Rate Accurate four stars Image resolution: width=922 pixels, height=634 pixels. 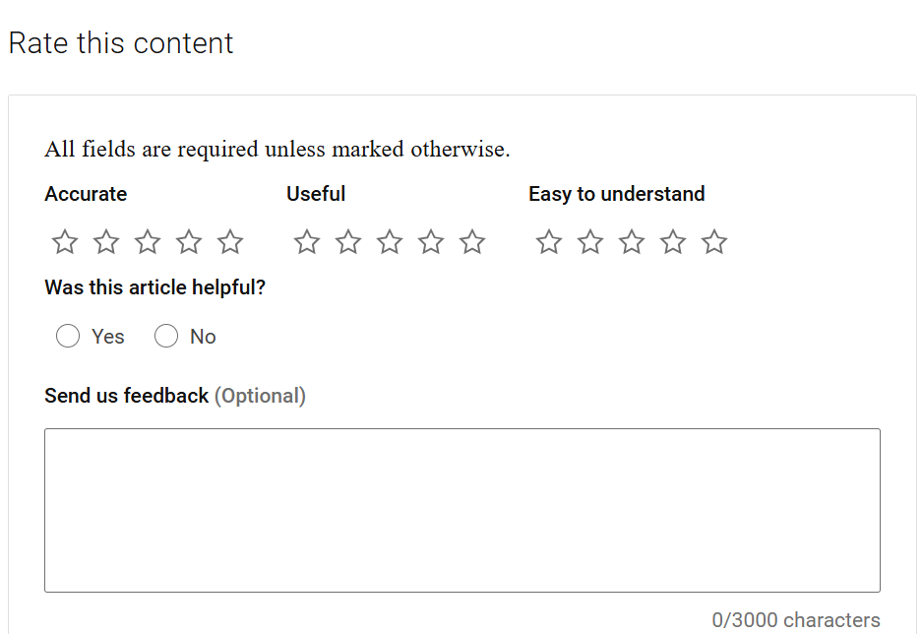189,242
